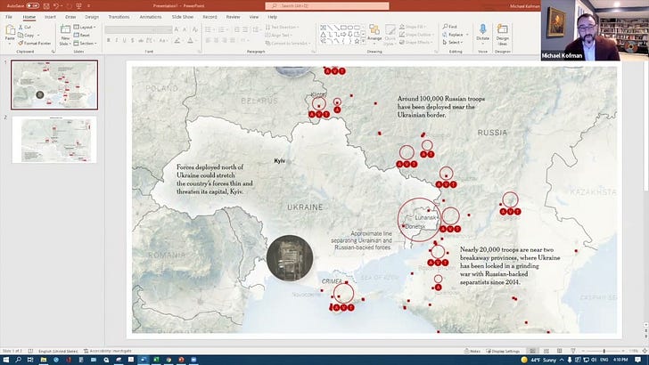The width and height of the screenshot is (649, 365).
Task: Click the Search box in title bar
Action: pyautogui.click(x=327, y=6)
